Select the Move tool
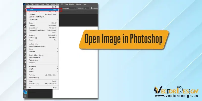 pos(25,16)
